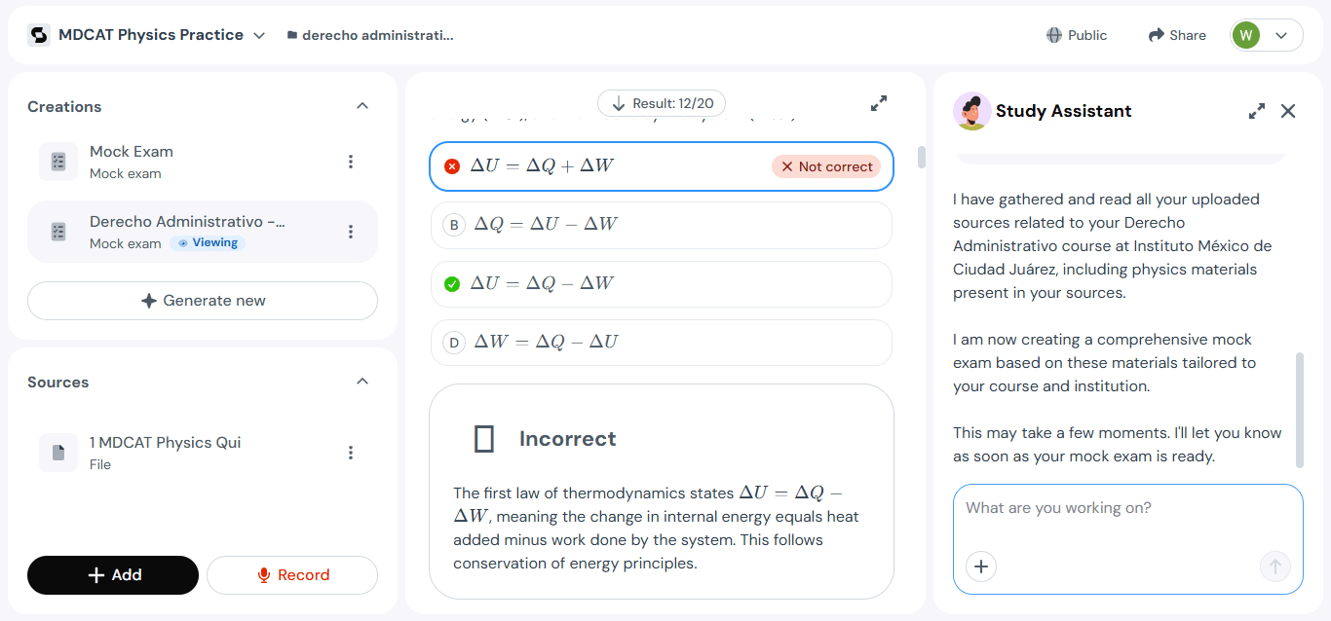
Task: Collapse the Creations section
Action: (x=362, y=106)
